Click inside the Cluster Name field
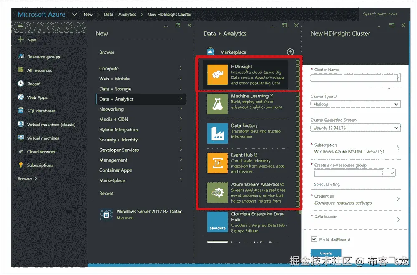Screen dimensions: 417x275 point(354,77)
